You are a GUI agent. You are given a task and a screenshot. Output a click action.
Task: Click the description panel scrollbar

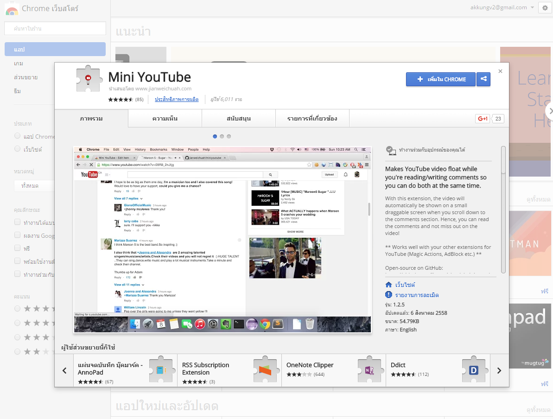pyautogui.click(x=503, y=210)
